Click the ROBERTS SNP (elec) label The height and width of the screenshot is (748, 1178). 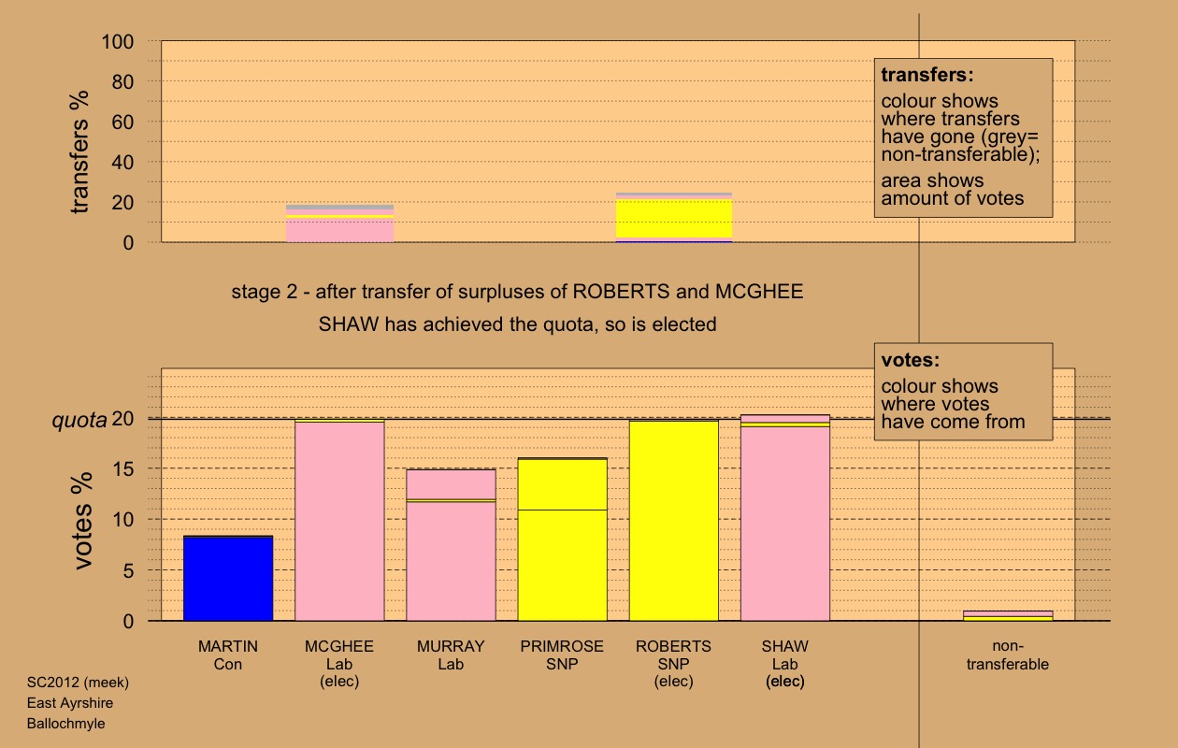pos(674,664)
